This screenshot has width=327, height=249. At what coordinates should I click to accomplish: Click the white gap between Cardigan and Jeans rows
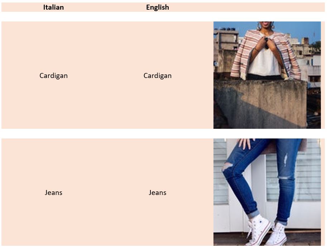tap(163, 133)
